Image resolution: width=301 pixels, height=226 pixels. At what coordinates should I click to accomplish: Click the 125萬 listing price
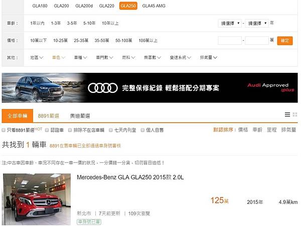tap(220, 200)
